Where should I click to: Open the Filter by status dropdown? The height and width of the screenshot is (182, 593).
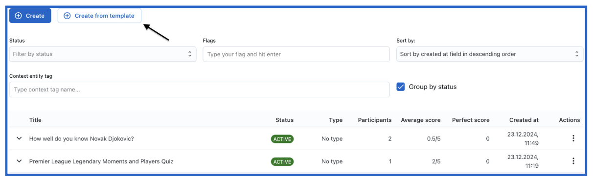click(103, 54)
